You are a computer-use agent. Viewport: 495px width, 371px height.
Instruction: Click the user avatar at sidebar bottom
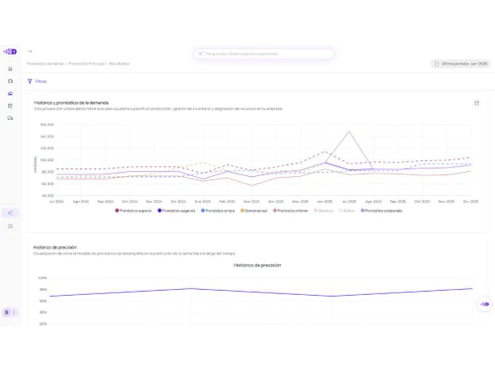[6, 313]
